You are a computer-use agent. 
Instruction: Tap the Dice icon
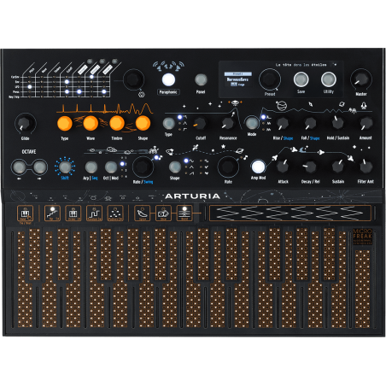[163, 213]
